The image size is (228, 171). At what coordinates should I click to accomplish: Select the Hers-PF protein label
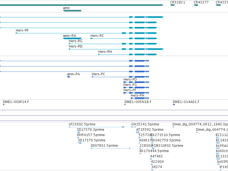(x=130, y=90)
